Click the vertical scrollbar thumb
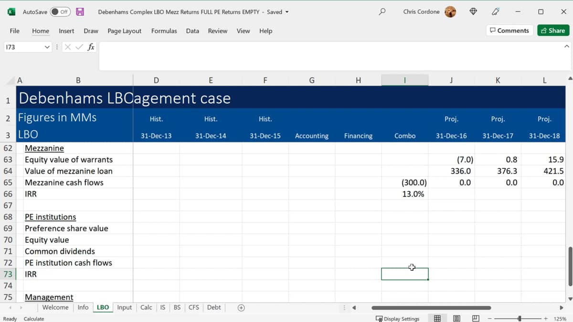This screenshot has width=573, height=322. pyautogui.click(x=570, y=266)
